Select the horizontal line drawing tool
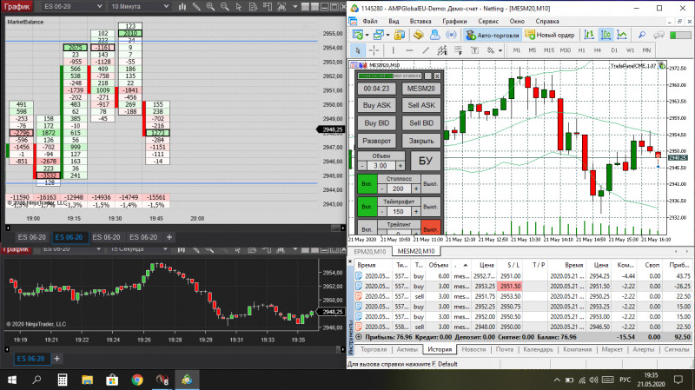 (x=409, y=50)
